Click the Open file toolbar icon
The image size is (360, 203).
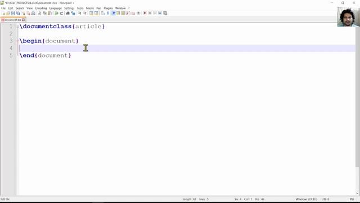coord(8,13)
